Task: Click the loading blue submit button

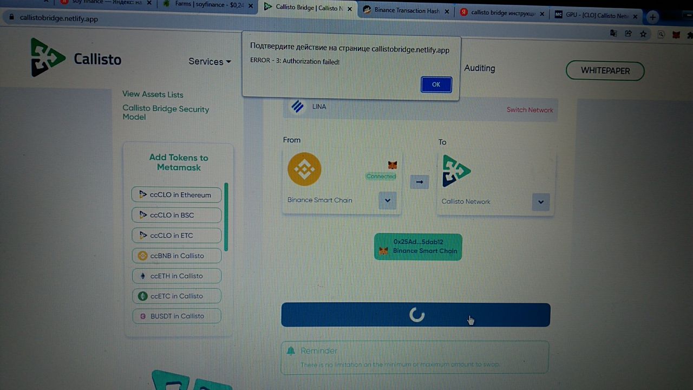Action: 416,315
